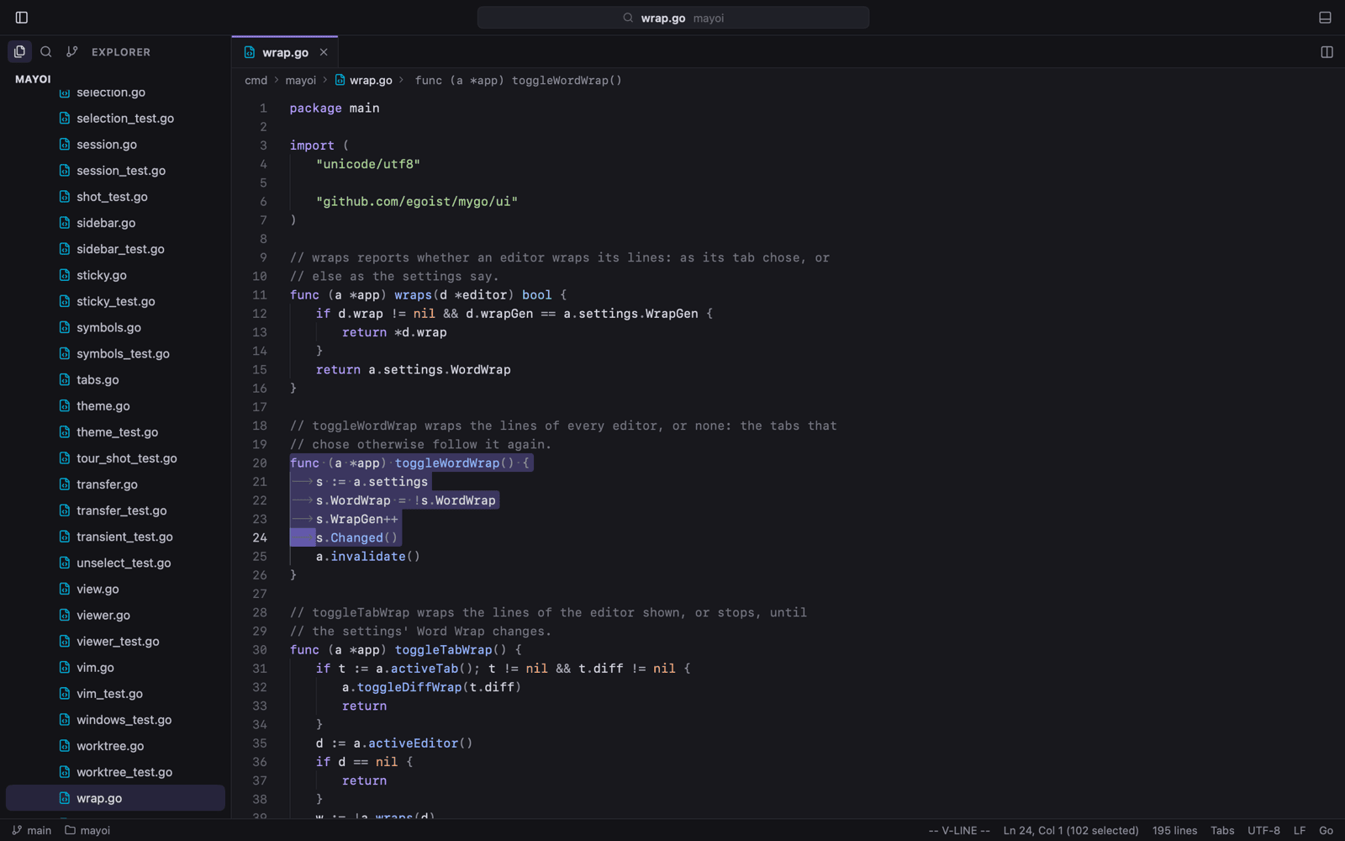The height and width of the screenshot is (841, 1345).
Task: Select wrap.go in explorer list
Action: [x=115, y=798]
